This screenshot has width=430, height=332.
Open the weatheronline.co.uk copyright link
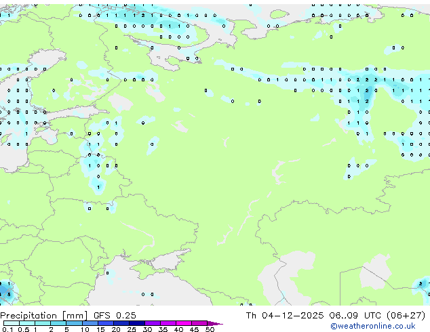373,326
